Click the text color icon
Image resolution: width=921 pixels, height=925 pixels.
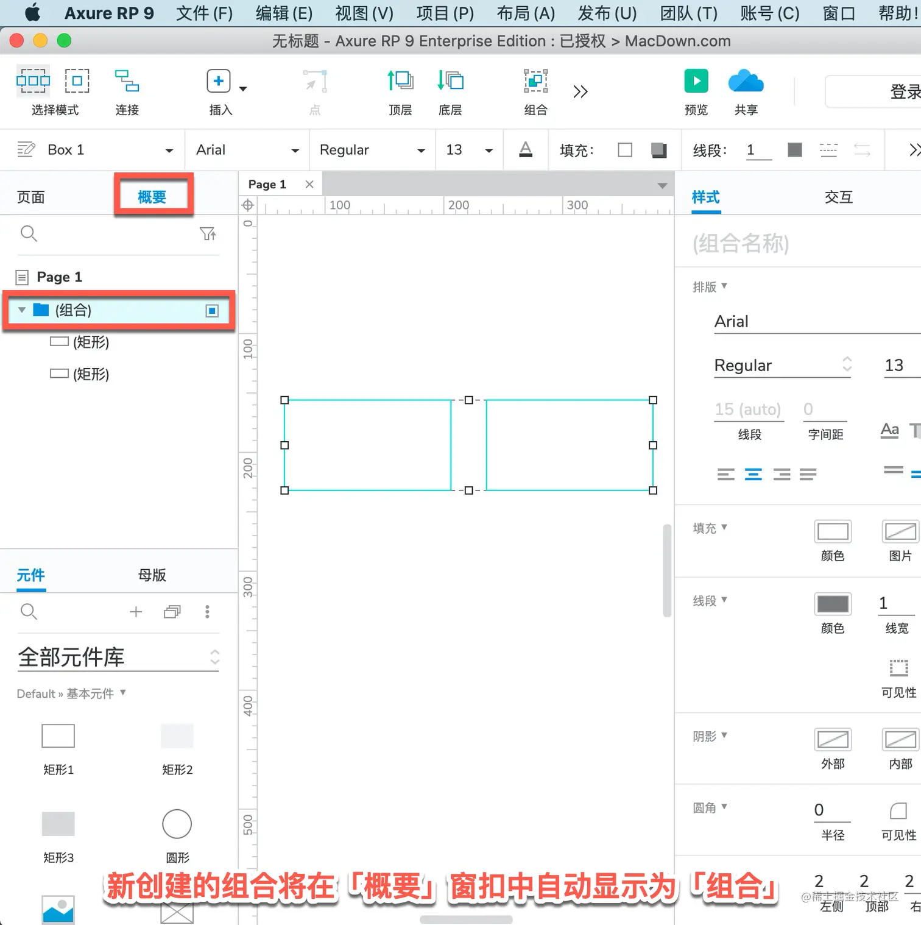point(526,149)
